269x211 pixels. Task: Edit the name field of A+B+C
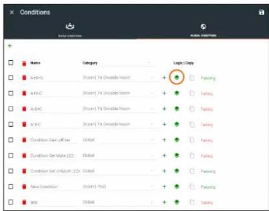pos(54,78)
